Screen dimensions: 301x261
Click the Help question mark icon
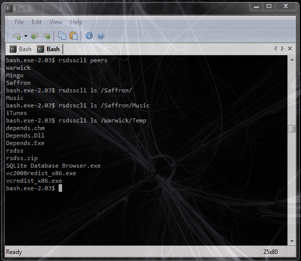point(101,36)
